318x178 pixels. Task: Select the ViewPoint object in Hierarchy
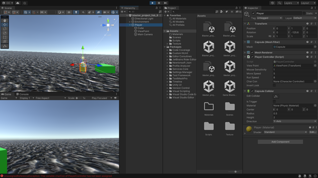click(143, 31)
